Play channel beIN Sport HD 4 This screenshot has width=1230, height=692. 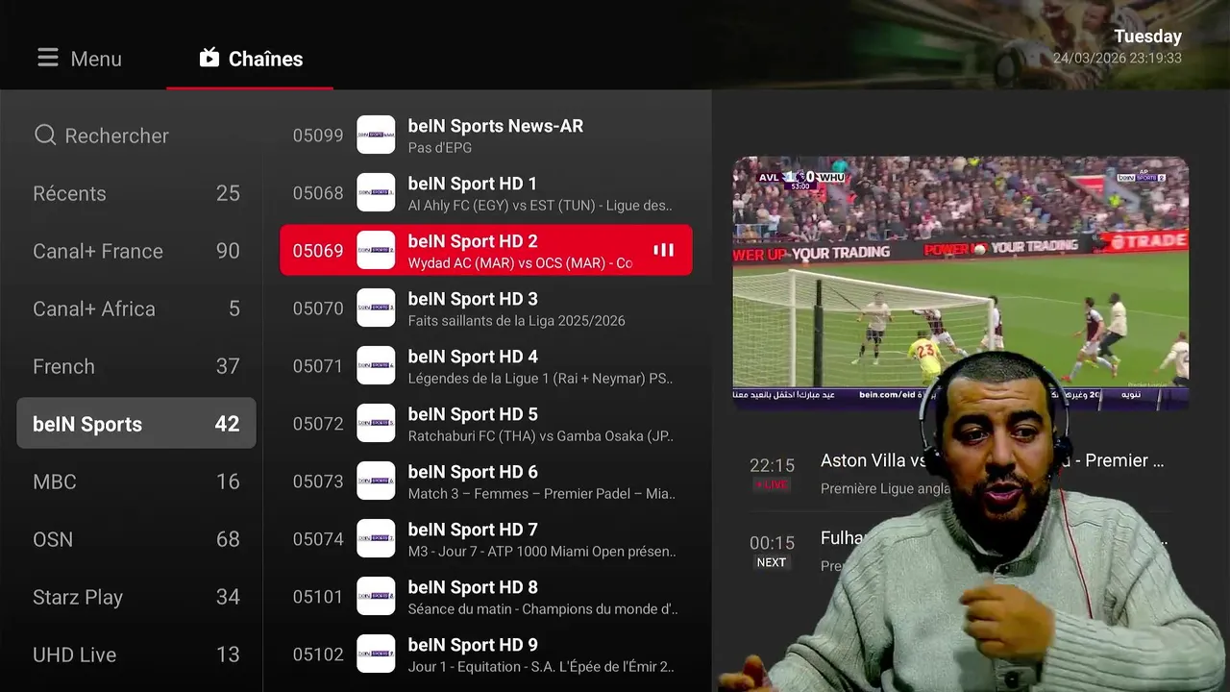pyautogui.click(x=486, y=366)
